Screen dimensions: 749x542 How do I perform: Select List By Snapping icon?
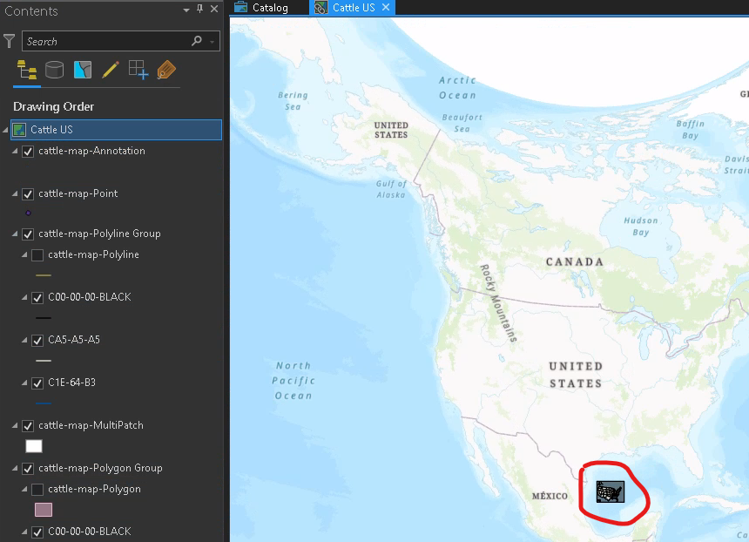(x=138, y=71)
